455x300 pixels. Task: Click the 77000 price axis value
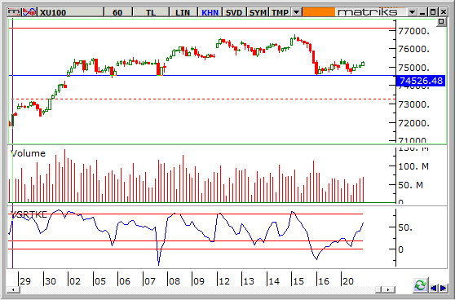click(414, 31)
